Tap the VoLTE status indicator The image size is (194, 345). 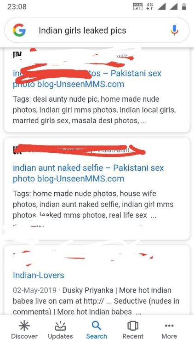(x=138, y=6)
